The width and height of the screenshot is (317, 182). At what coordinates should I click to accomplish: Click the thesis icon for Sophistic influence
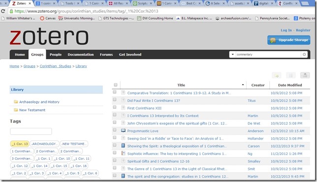pos(123,153)
